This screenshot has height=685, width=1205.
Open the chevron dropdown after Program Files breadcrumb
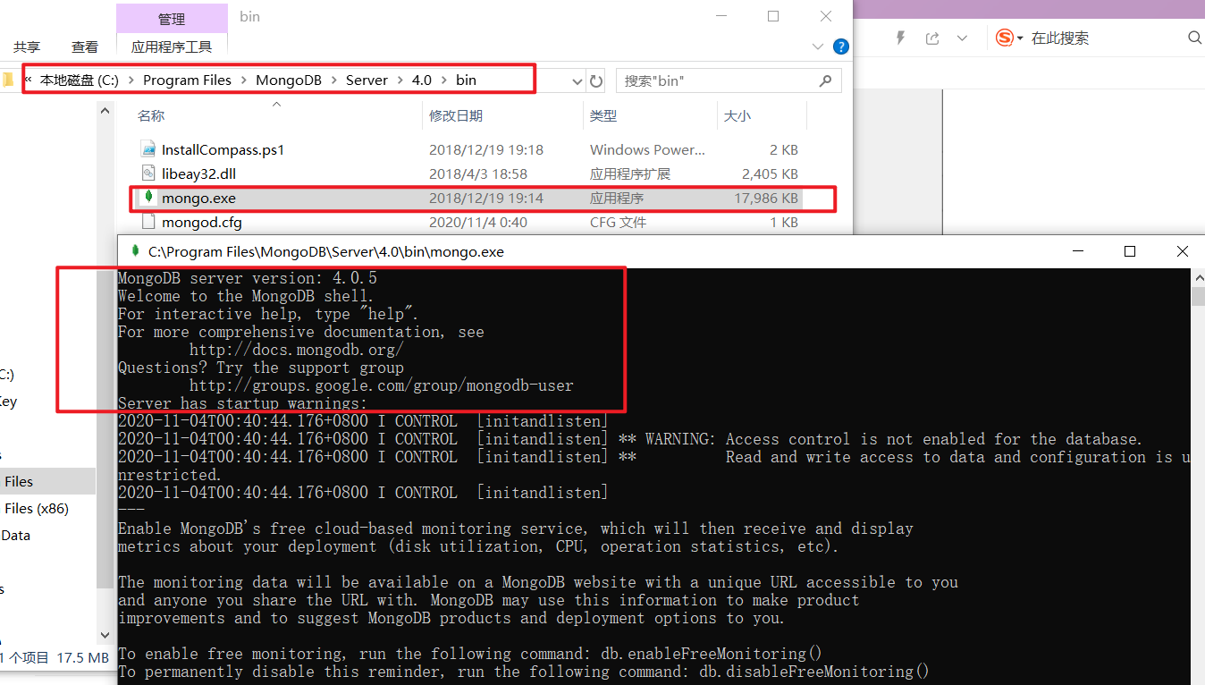pos(243,80)
